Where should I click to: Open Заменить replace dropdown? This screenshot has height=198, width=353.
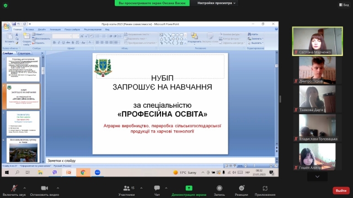point(255,38)
